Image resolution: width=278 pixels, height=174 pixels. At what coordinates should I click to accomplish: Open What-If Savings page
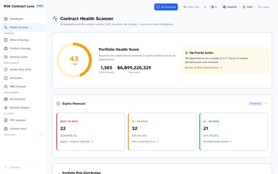coord(23,40)
